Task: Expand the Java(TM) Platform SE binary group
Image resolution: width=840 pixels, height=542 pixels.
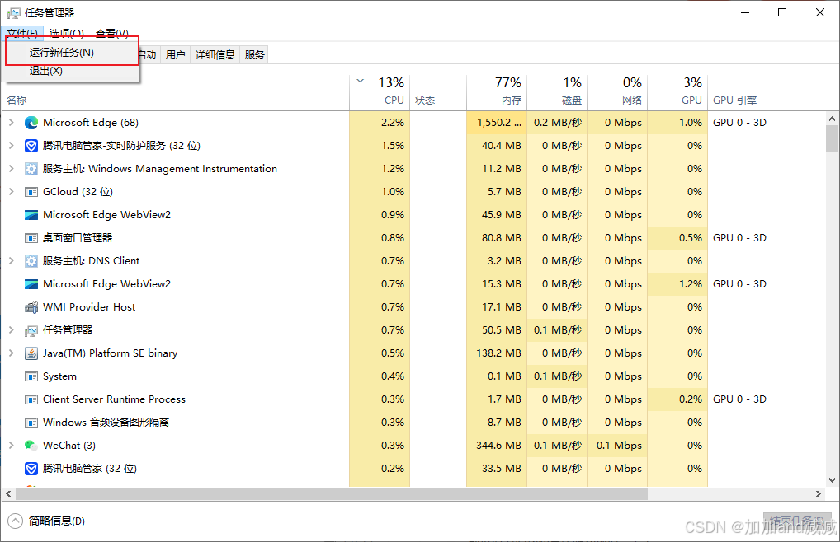Action: pyautogui.click(x=12, y=353)
